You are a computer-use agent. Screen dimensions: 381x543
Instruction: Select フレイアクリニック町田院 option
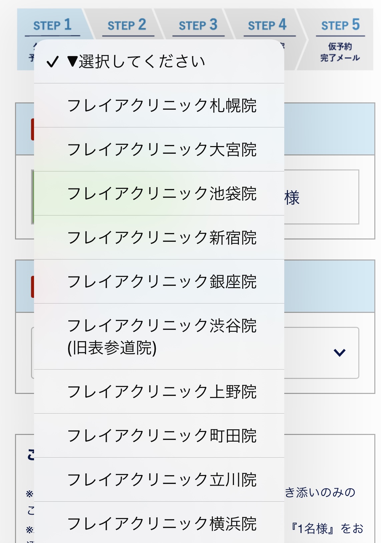(162, 436)
